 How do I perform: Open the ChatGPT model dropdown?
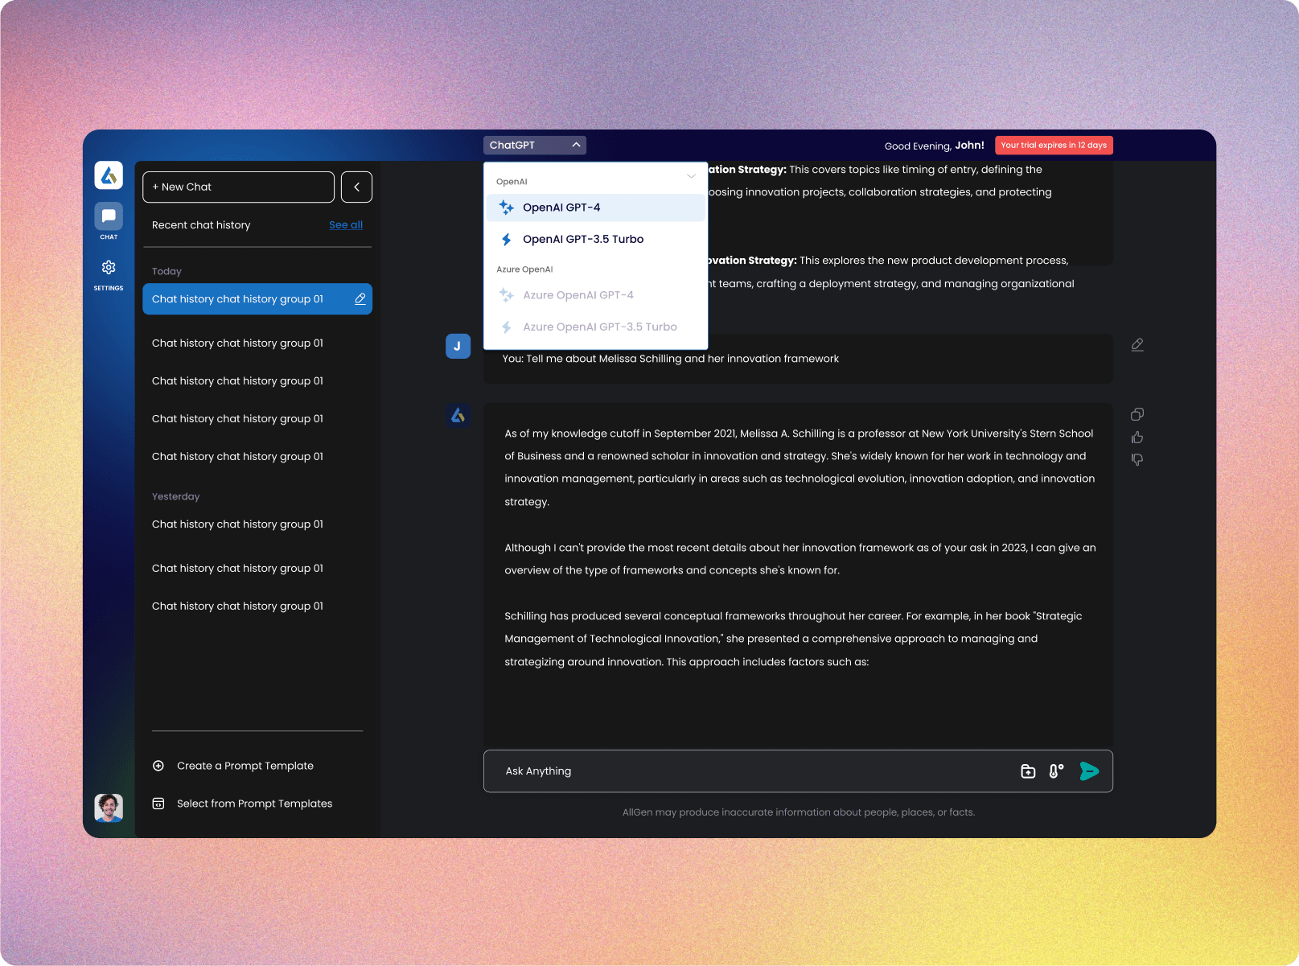point(535,145)
